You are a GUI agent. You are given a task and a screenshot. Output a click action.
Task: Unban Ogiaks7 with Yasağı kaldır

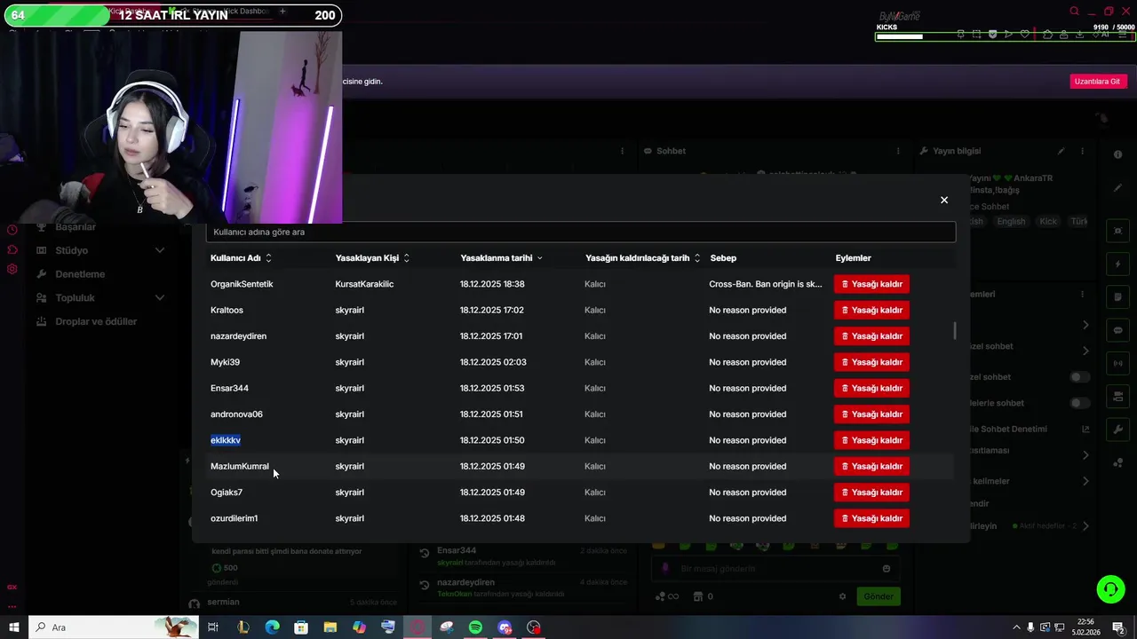point(871,493)
